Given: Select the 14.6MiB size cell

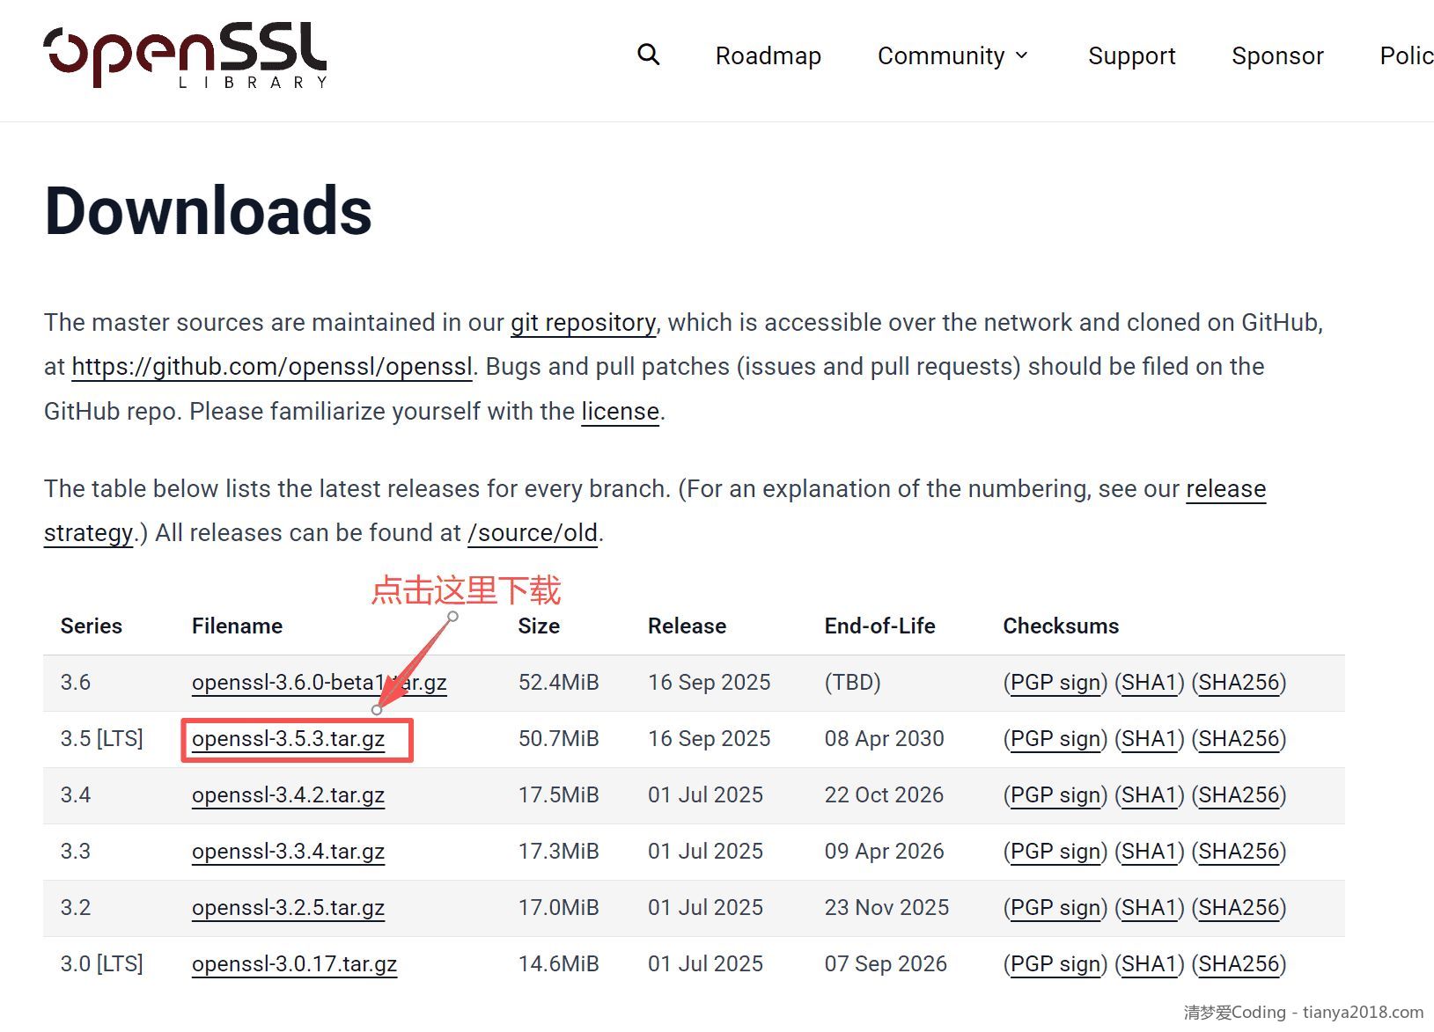Looking at the screenshot, I should (x=558, y=964).
